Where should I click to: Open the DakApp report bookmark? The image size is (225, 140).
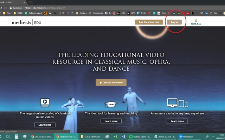coord(33,13)
